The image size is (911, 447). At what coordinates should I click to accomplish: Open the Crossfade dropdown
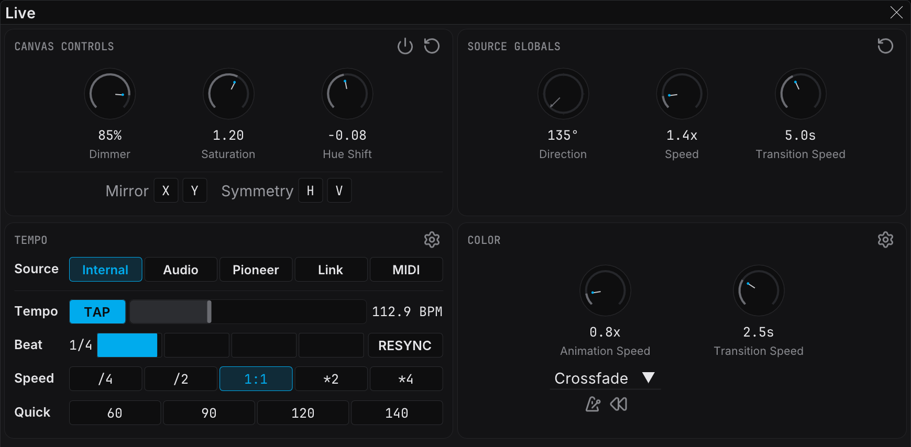[x=605, y=378]
